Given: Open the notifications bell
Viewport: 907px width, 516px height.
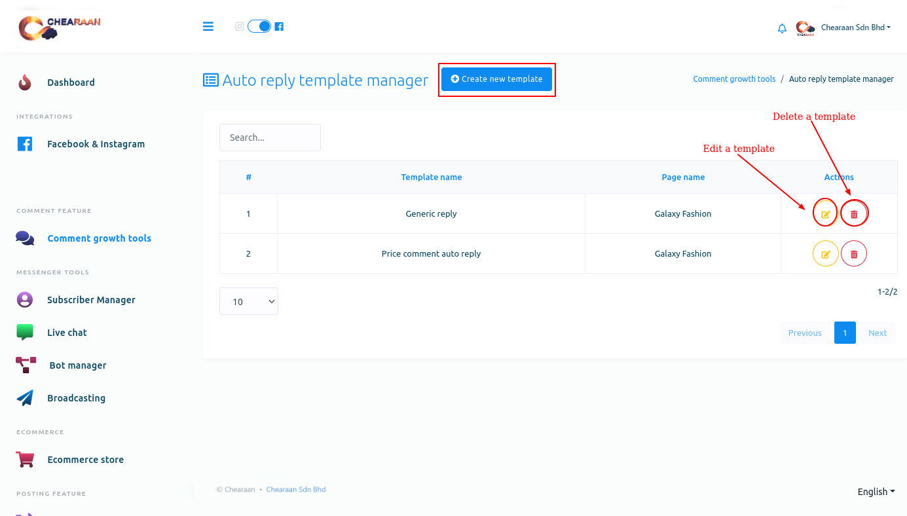Looking at the screenshot, I should (x=782, y=28).
